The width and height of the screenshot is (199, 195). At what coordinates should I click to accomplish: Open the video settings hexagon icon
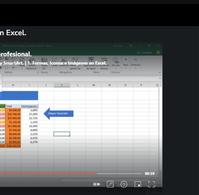coord(124,184)
